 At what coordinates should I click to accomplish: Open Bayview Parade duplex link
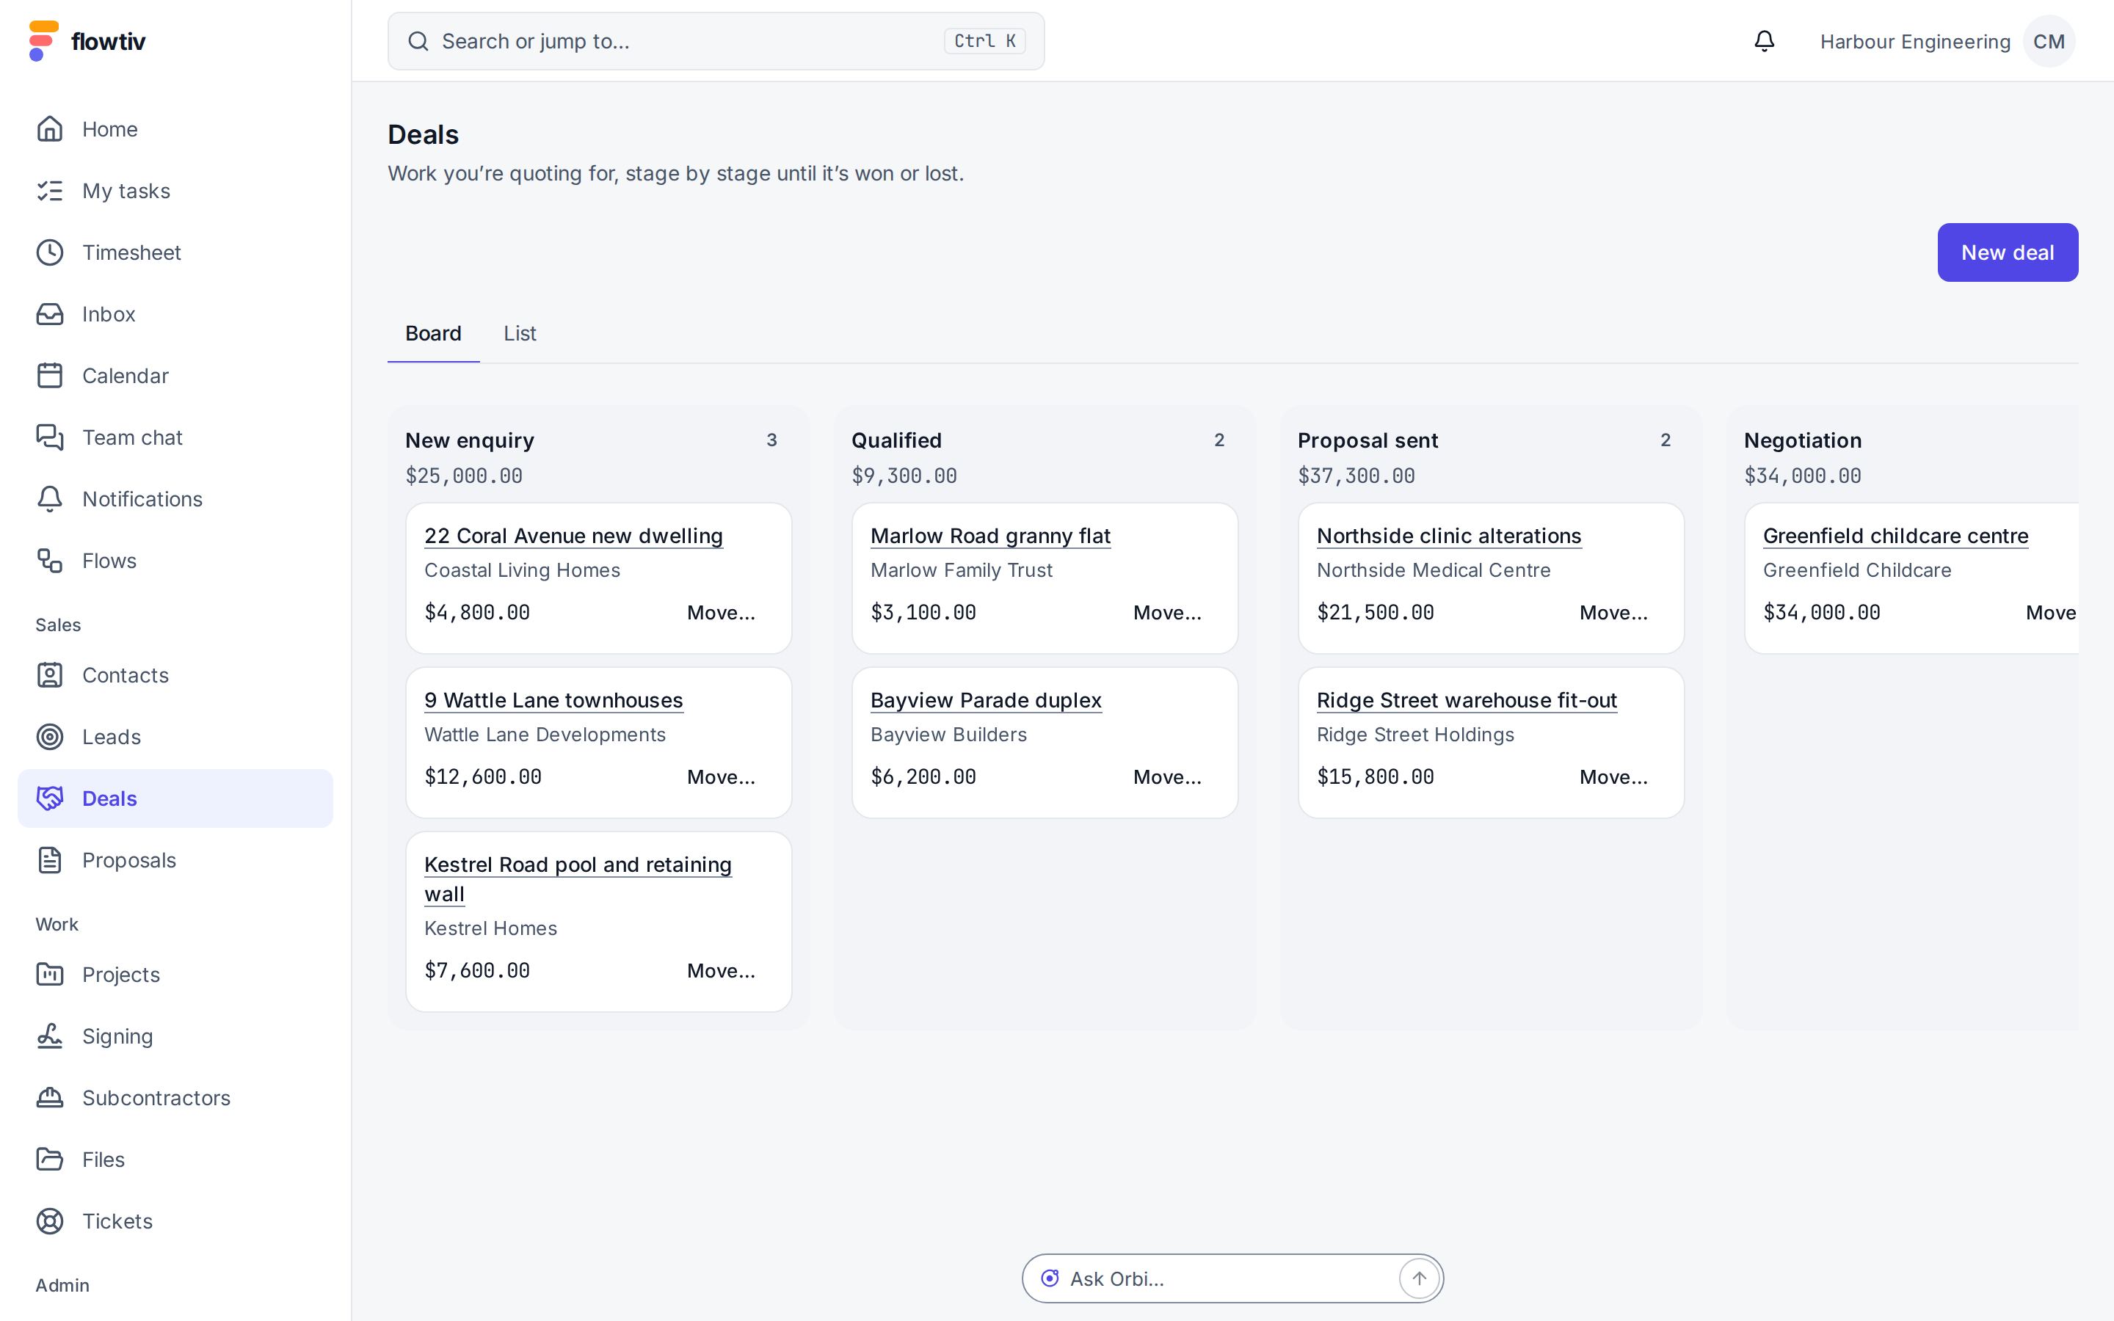(985, 700)
